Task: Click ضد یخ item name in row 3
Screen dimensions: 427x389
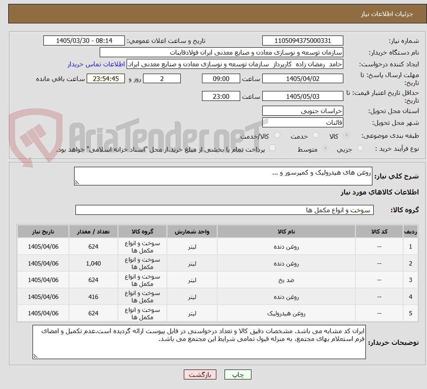Action: (x=286, y=280)
